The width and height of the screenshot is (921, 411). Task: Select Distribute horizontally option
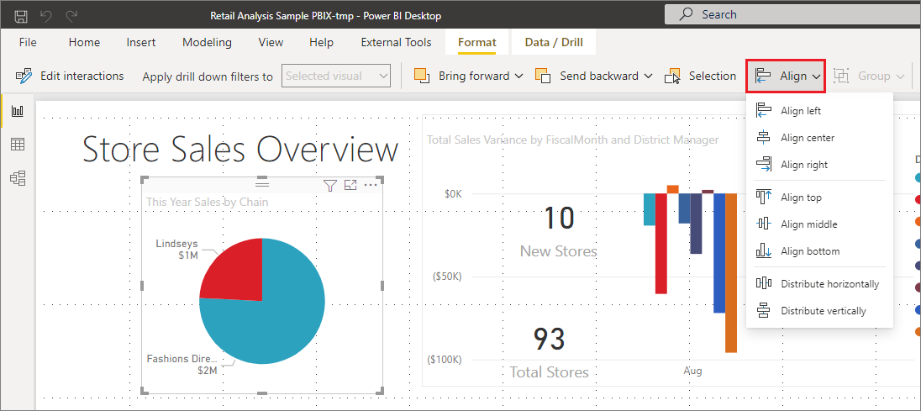(x=829, y=284)
